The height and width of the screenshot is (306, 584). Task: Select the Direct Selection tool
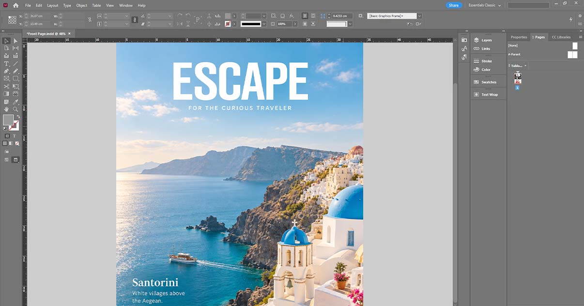[x=15, y=41]
